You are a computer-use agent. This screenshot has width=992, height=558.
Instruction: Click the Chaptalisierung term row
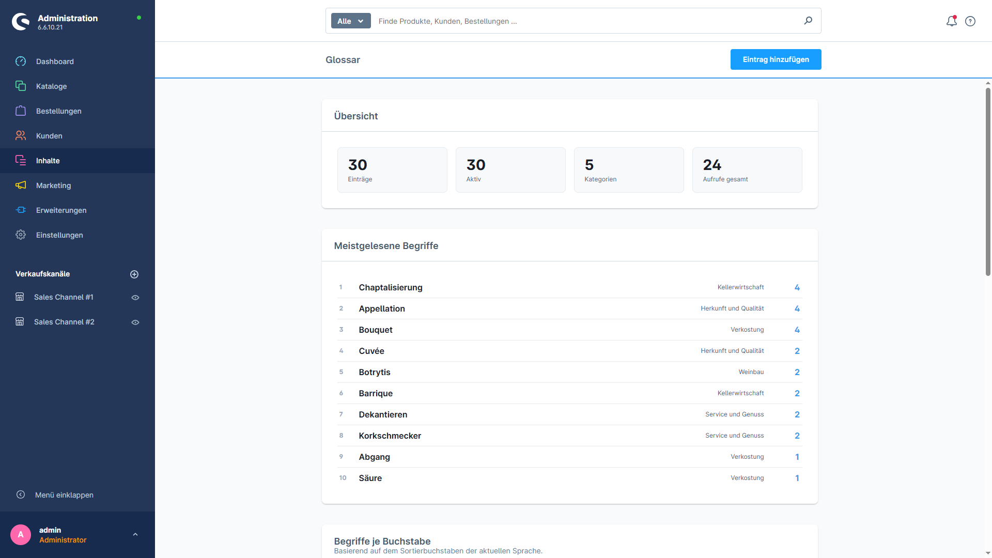(569, 287)
